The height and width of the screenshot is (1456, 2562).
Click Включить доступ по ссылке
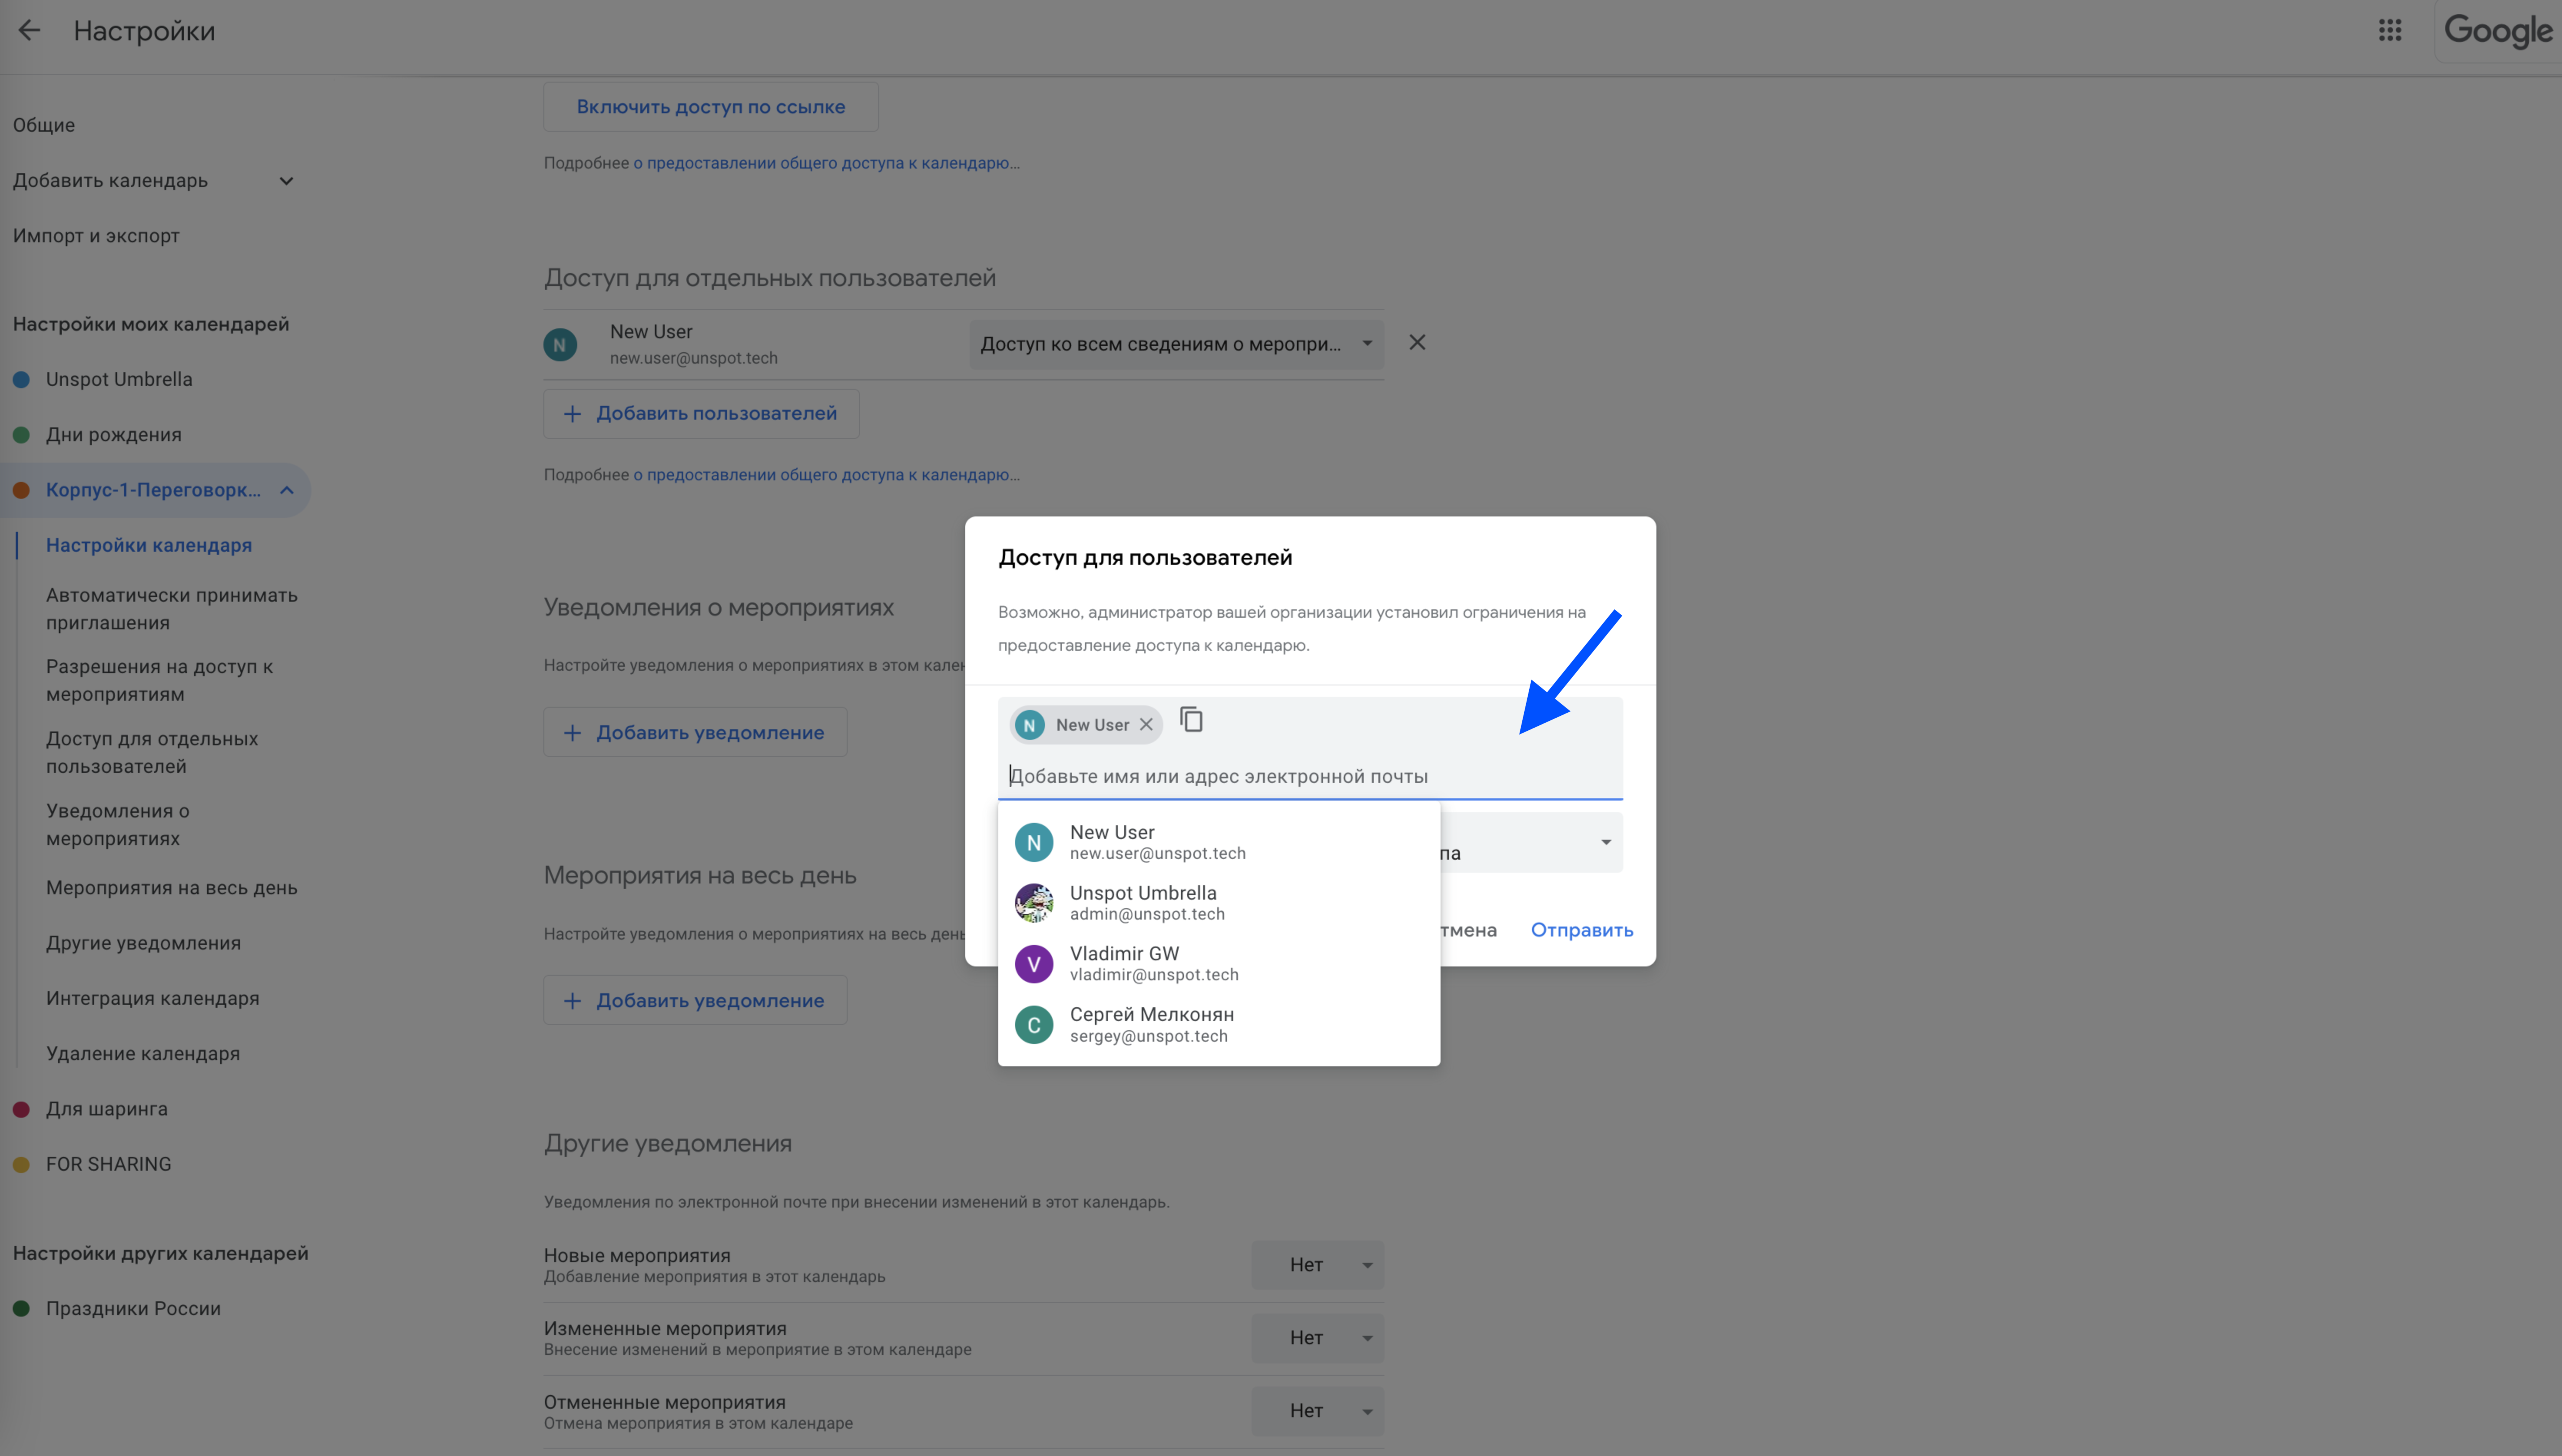(x=711, y=107)
